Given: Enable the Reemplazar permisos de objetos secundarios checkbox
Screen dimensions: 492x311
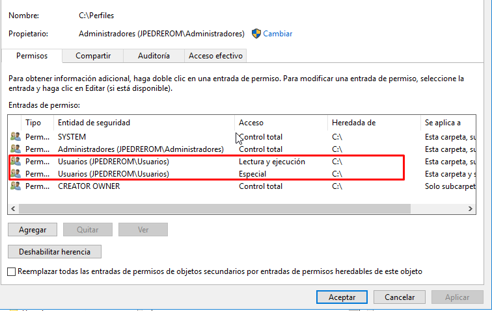Looking at the screenshot, I should (x=11, y=271).
